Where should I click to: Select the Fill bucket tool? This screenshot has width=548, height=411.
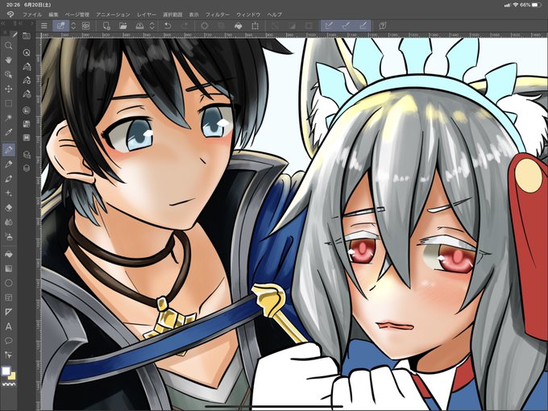[x=9, y=254]
